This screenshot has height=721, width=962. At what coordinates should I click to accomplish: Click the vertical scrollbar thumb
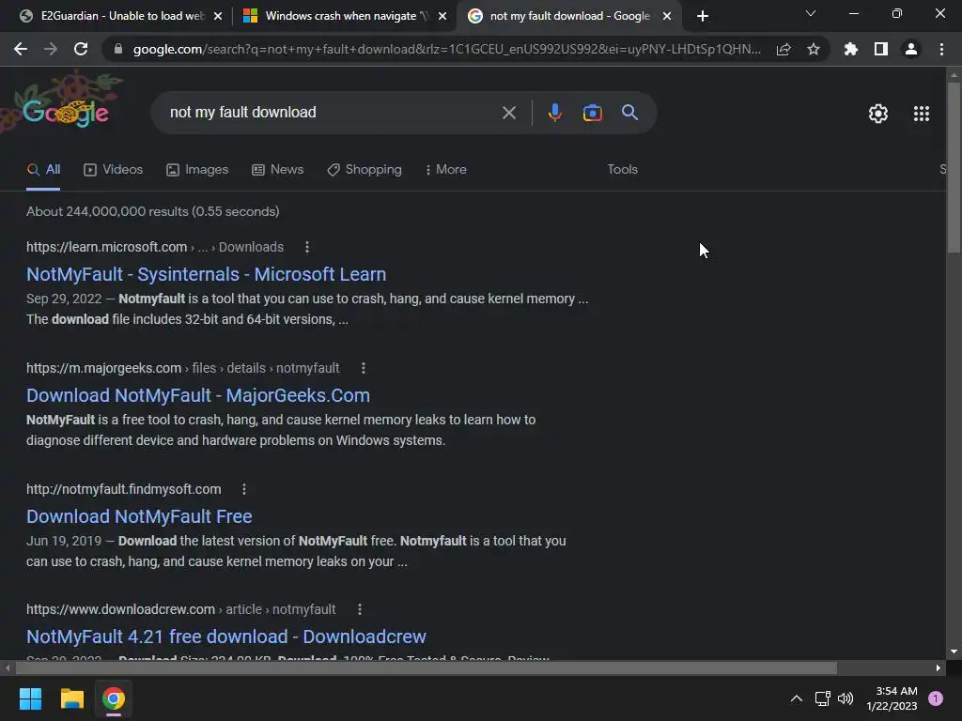954,167
